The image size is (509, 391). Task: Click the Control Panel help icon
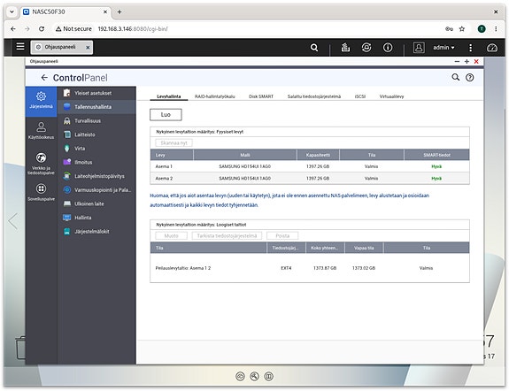coord(469,78)
